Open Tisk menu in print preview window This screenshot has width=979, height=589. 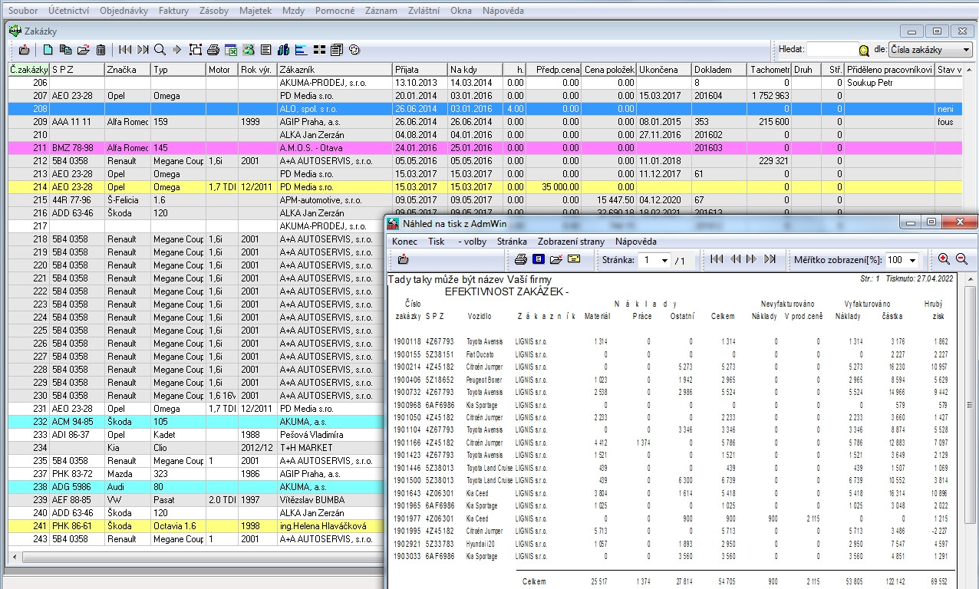[437, 242]
